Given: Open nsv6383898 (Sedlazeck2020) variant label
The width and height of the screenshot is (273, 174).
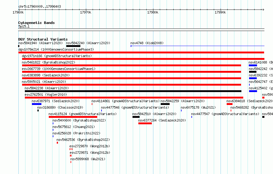Looking at the screenshot, I should (46, 75).
